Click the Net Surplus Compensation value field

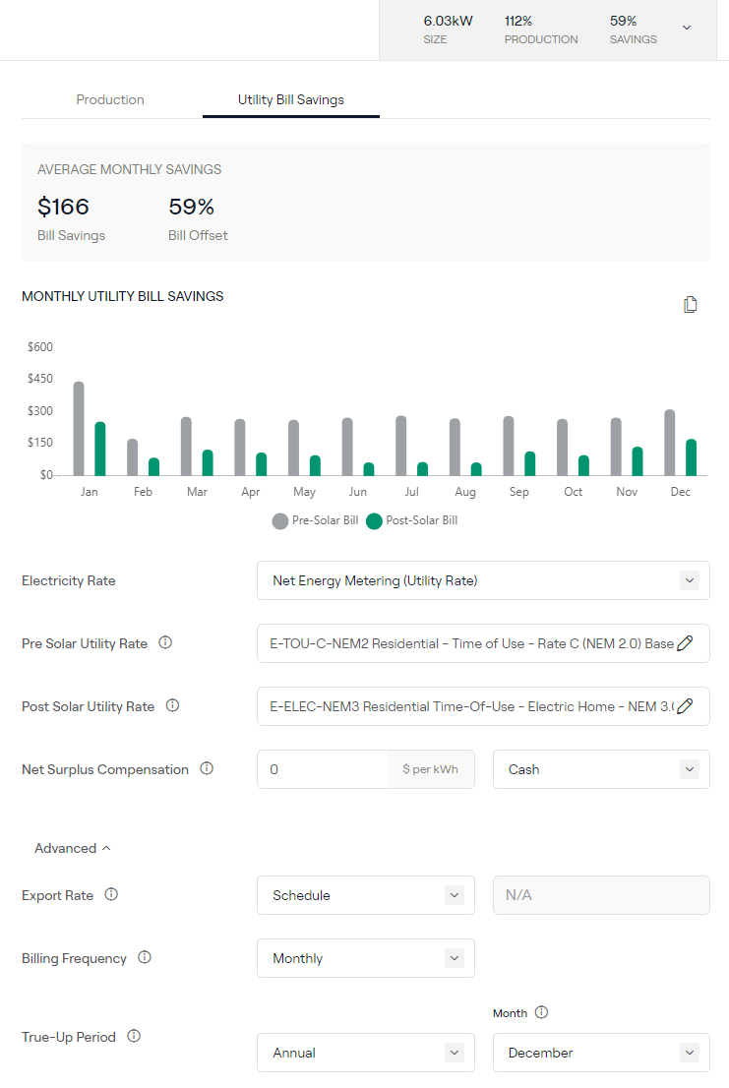[x=323, y=769]
